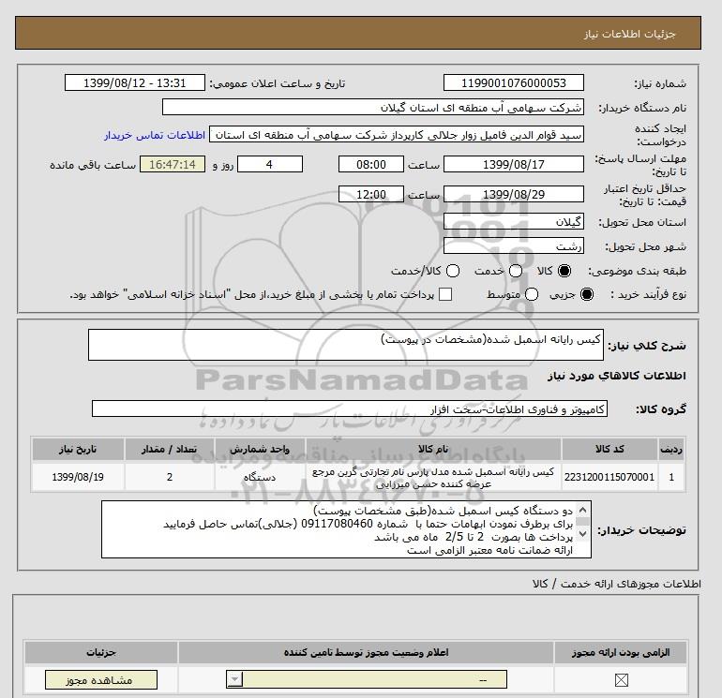Click the واحد شمارش column header
722x698 pixels.
[260, 449]
